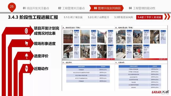The height and width of the screenshot is (96, 171).
Task: Click the round icon beside 近期动作
Action: [26, 69]
